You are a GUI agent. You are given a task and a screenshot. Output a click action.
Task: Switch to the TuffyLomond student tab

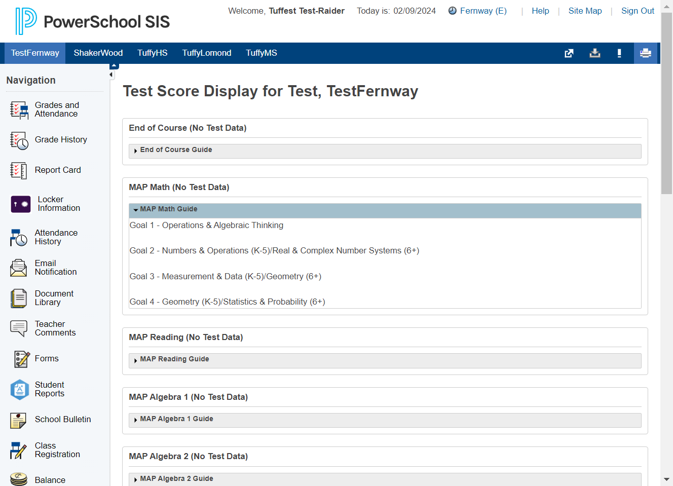(207, 53)
